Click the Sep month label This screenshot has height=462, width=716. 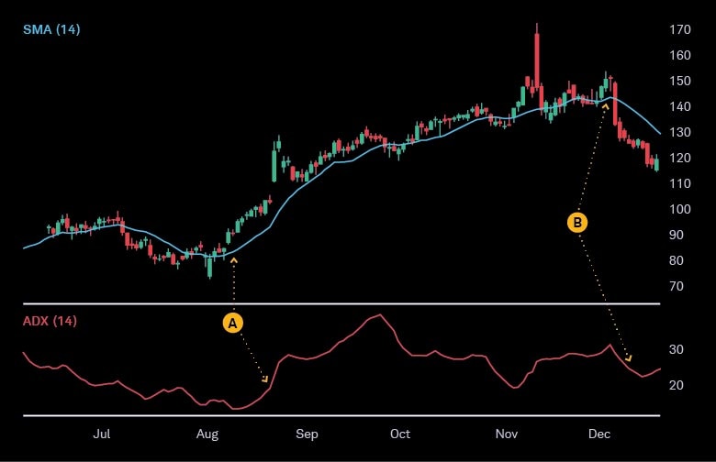click(x=307, y=434)
